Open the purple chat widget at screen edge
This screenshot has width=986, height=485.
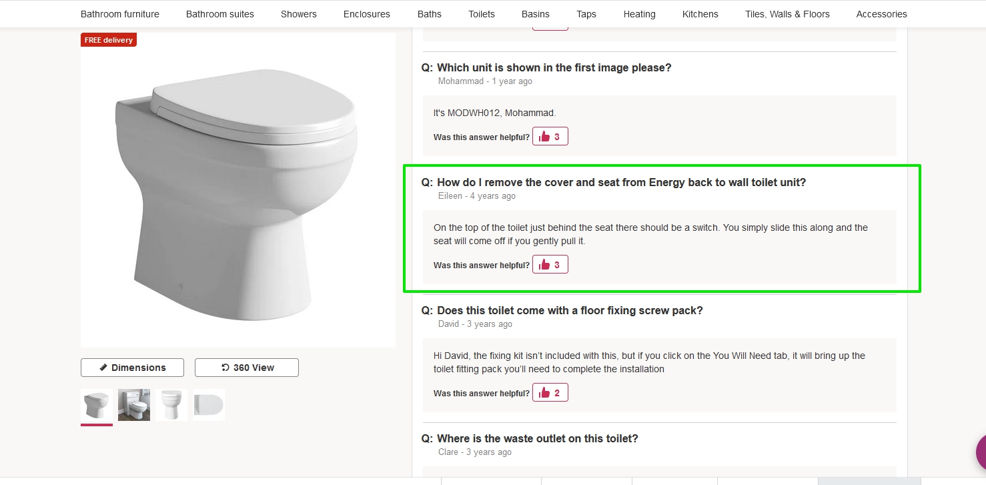pyautogui.click(x=981, y=453)
